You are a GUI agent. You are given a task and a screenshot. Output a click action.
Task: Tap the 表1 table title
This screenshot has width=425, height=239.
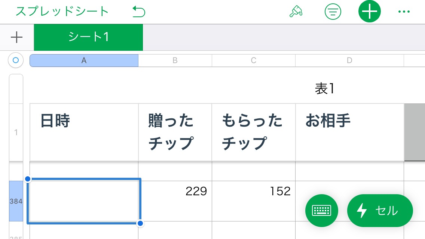click(324, 89)
